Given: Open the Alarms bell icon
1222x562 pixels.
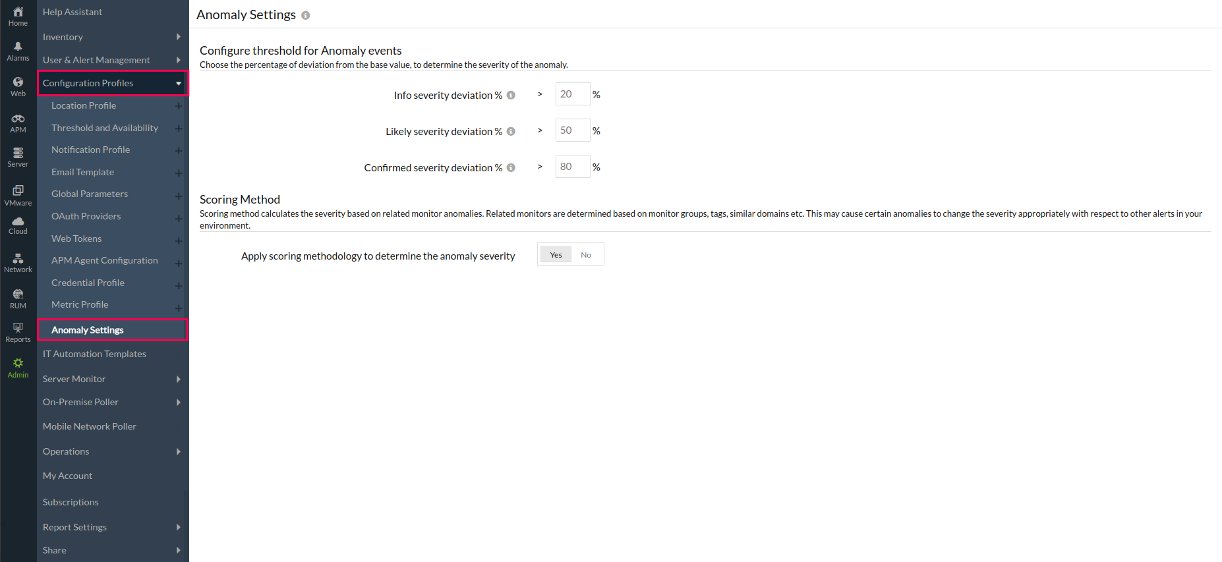Looking at the screenshot, I should pyautogui.click(x=18, y=47).
